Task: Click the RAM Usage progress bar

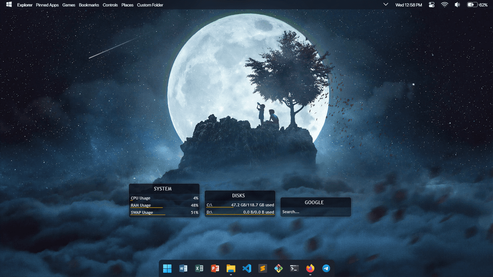Action: 147,208
